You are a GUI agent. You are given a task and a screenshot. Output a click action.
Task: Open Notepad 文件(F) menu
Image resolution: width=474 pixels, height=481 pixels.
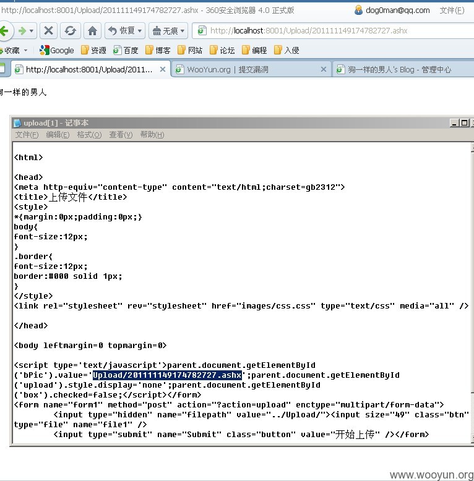27,135
